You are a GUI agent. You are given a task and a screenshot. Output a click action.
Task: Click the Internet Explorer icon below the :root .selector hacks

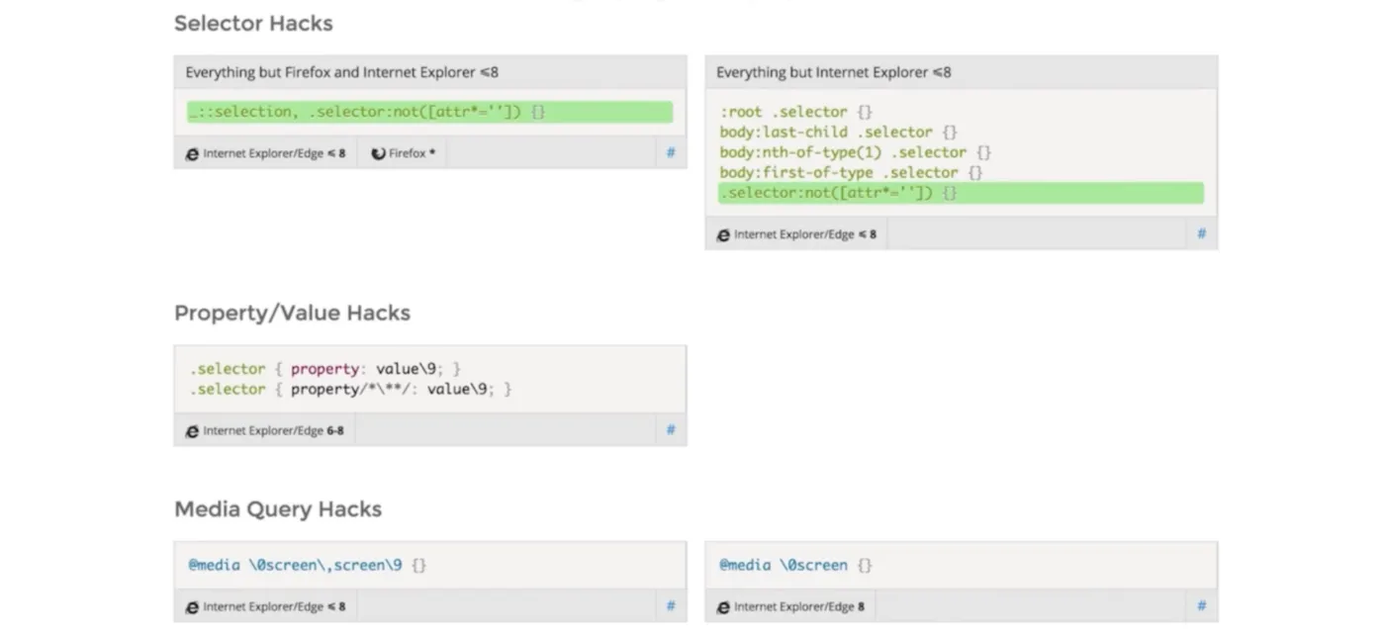pos(723,235)
